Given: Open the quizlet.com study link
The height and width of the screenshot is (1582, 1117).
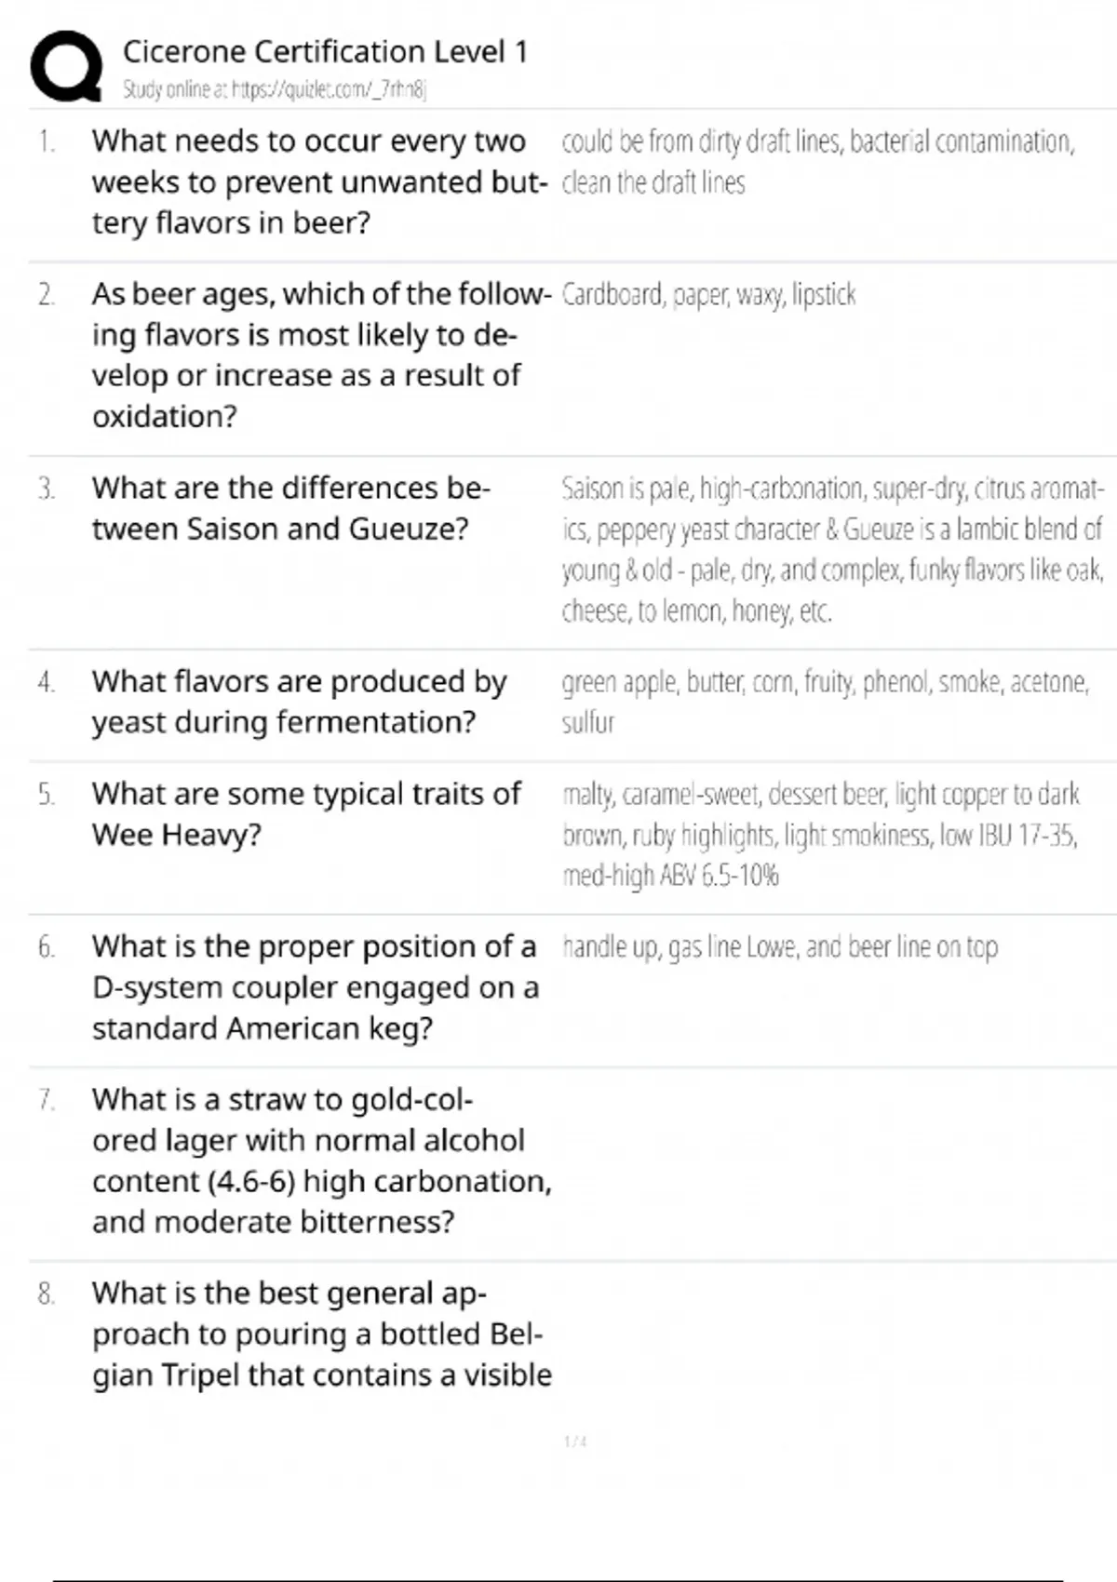Looking at the screenshot, I should 275,89.
